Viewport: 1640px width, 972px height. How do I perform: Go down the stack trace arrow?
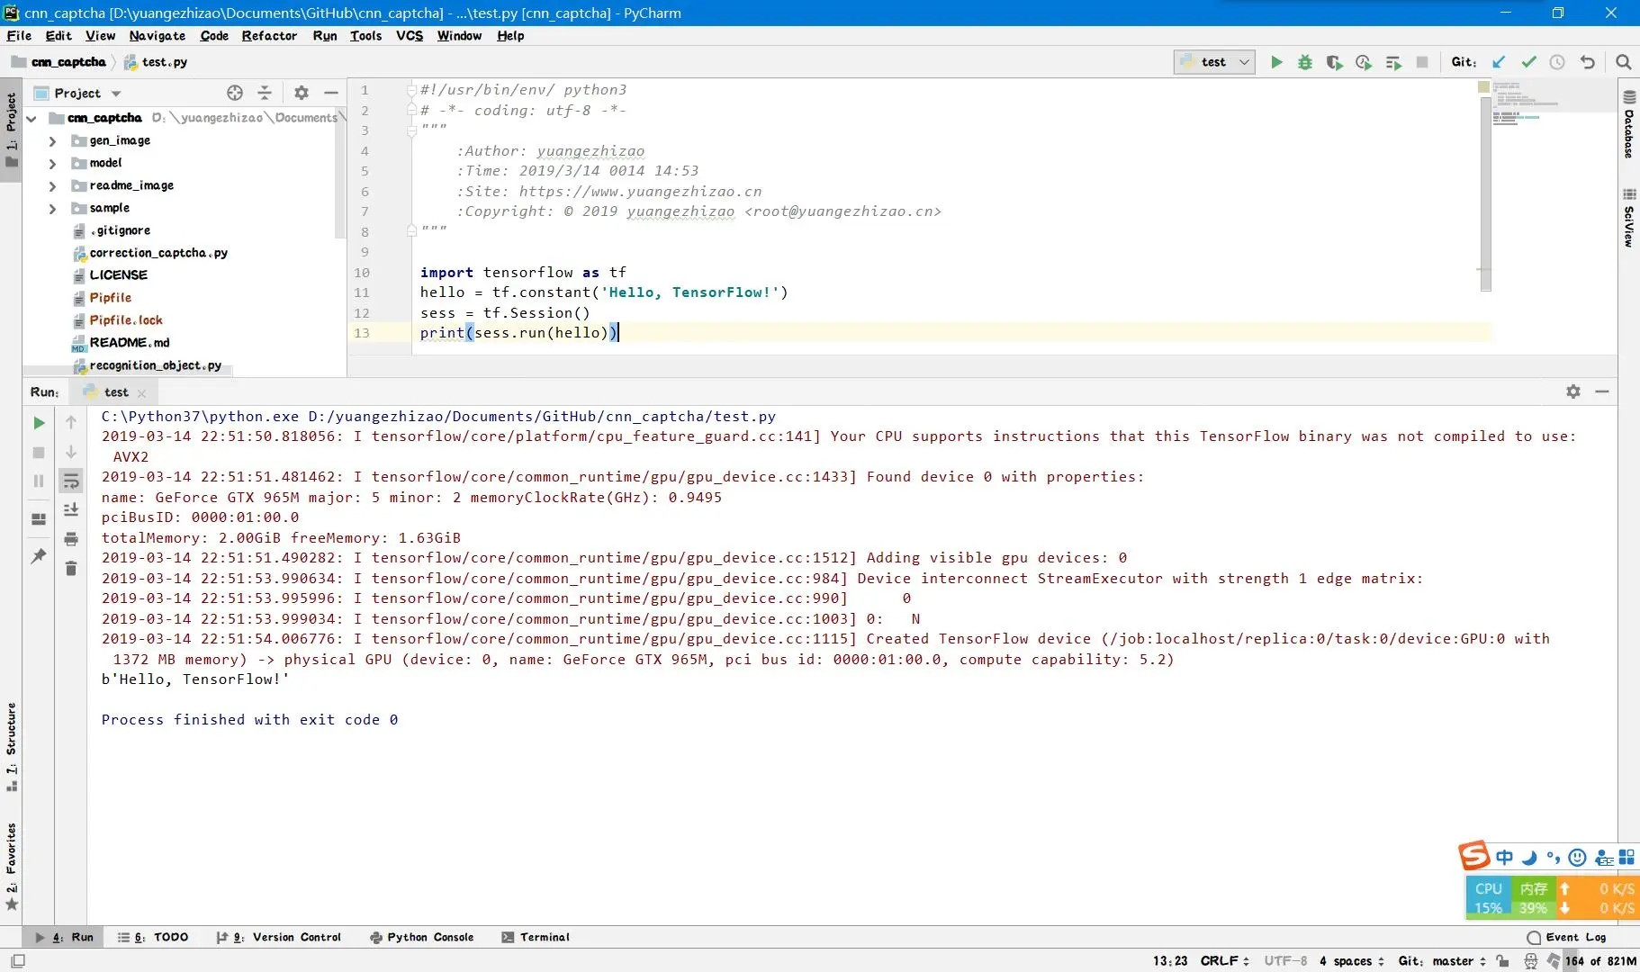click(71, 453)
